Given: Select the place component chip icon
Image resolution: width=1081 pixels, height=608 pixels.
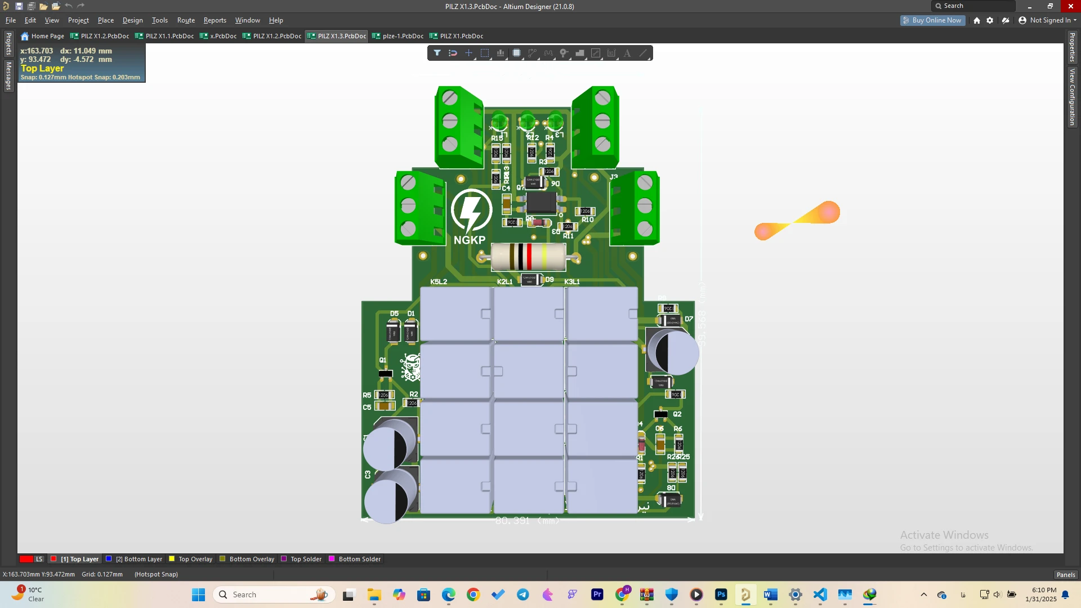Looking at the screenshot, I should coord(516,53).
